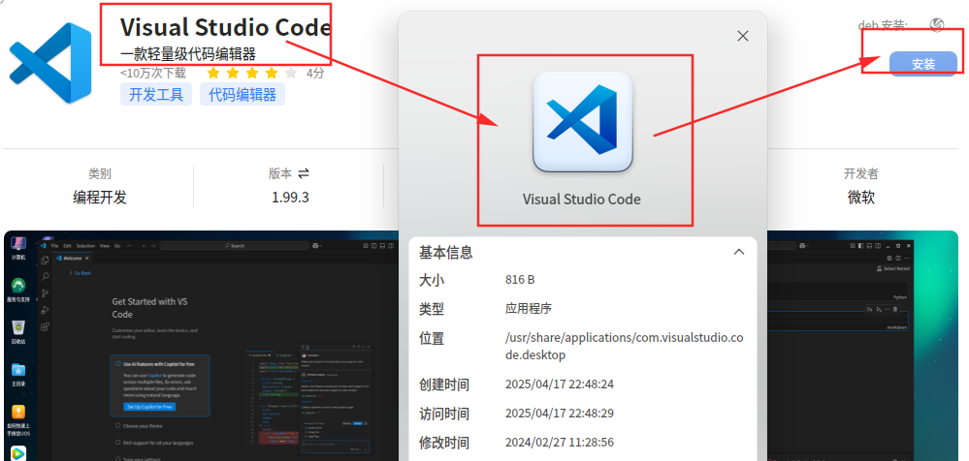Click the deepin swirl icon beside deb 安装
This screenshot has height=461, width=969.
pos(937,24)
